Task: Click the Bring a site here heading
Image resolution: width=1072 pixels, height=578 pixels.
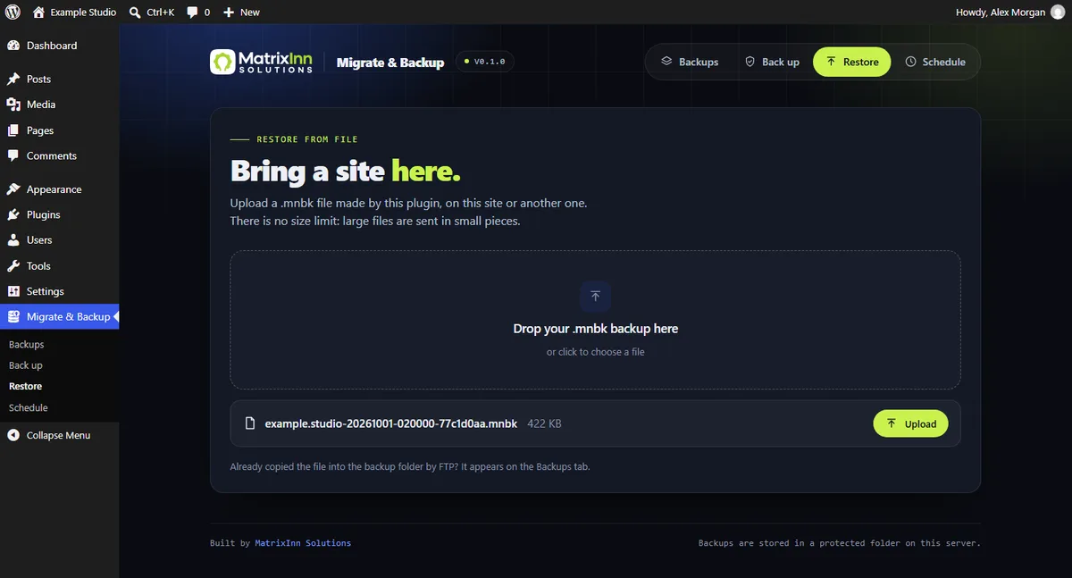Action: click(346, 171)
